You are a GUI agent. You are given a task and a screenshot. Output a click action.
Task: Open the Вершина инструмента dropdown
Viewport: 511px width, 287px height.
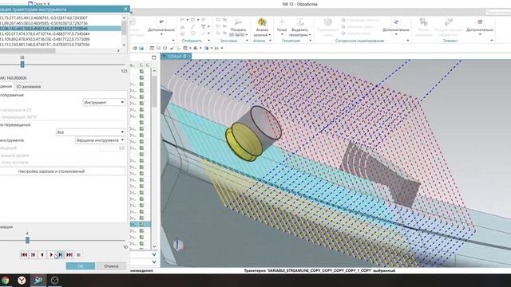click(x=101, y=140)
